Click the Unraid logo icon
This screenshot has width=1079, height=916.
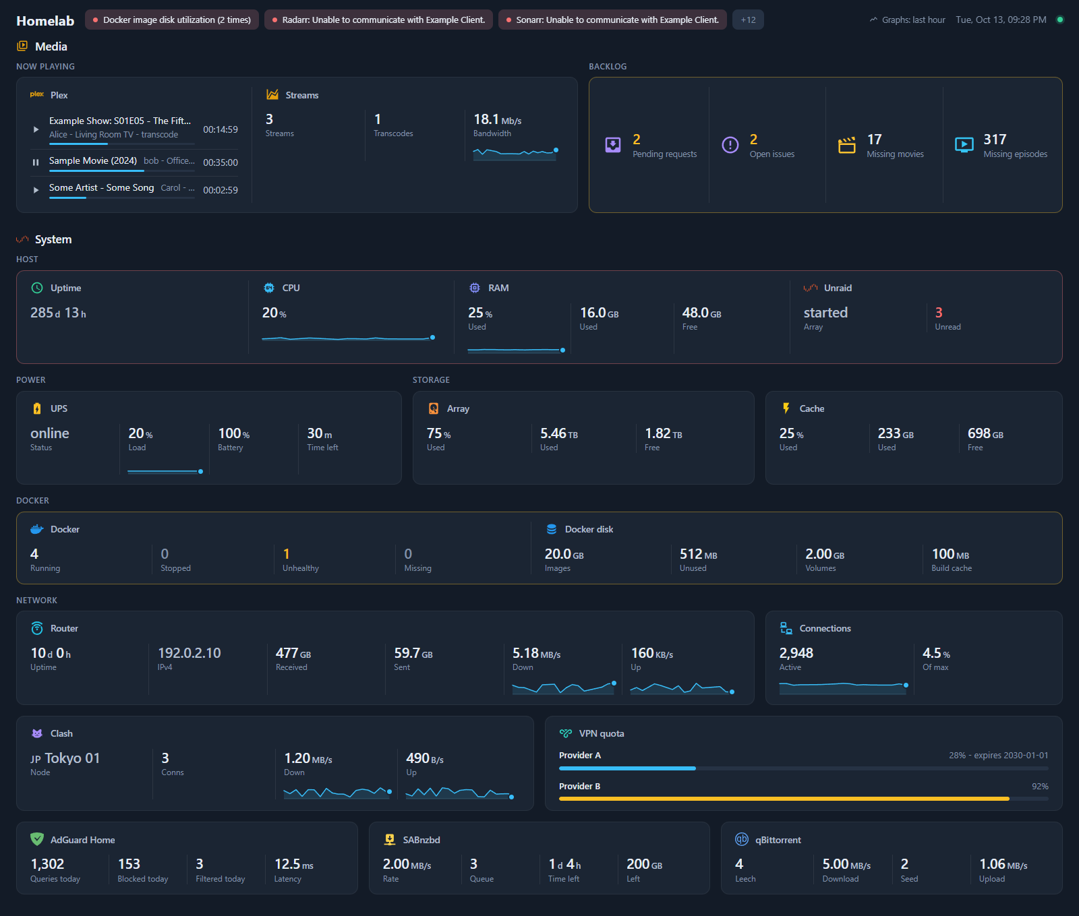click(811, 288)
